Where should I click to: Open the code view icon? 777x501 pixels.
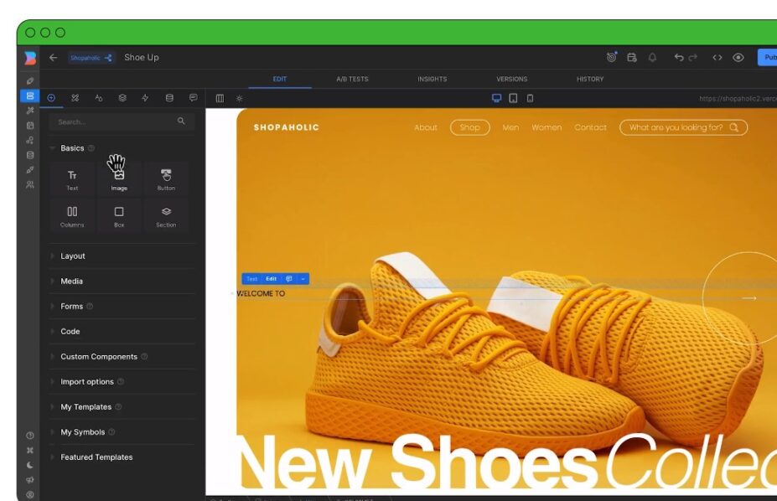(717, 58)
